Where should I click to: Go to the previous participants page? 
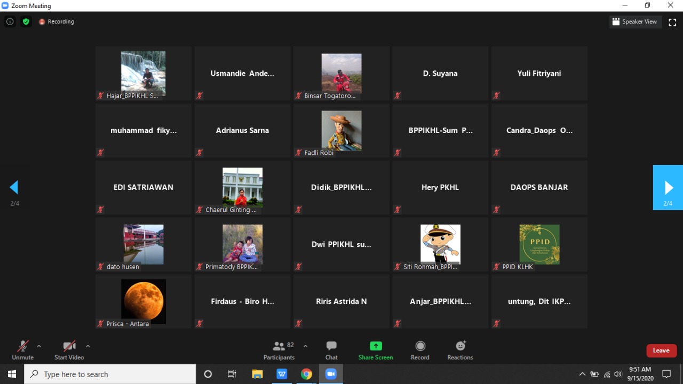coord(14,187)
